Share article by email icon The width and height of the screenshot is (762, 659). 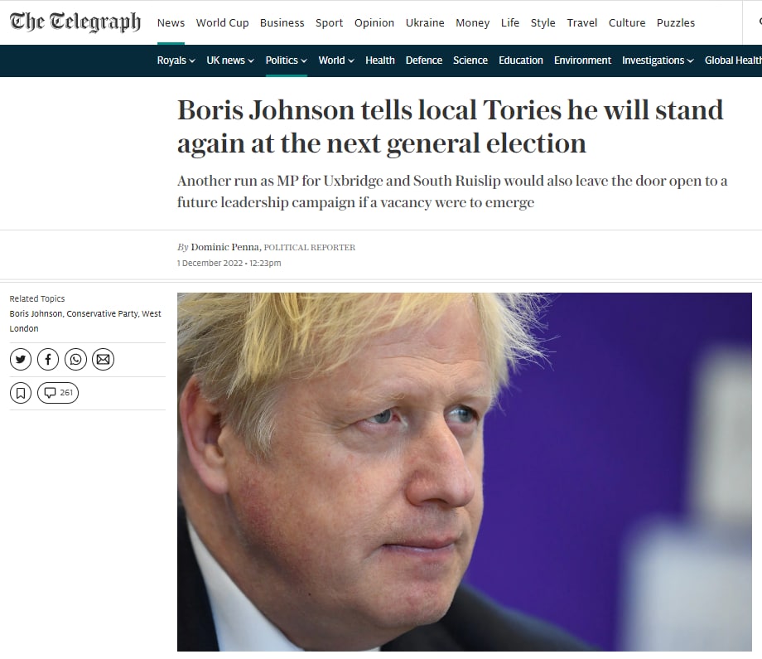point(103,360)
